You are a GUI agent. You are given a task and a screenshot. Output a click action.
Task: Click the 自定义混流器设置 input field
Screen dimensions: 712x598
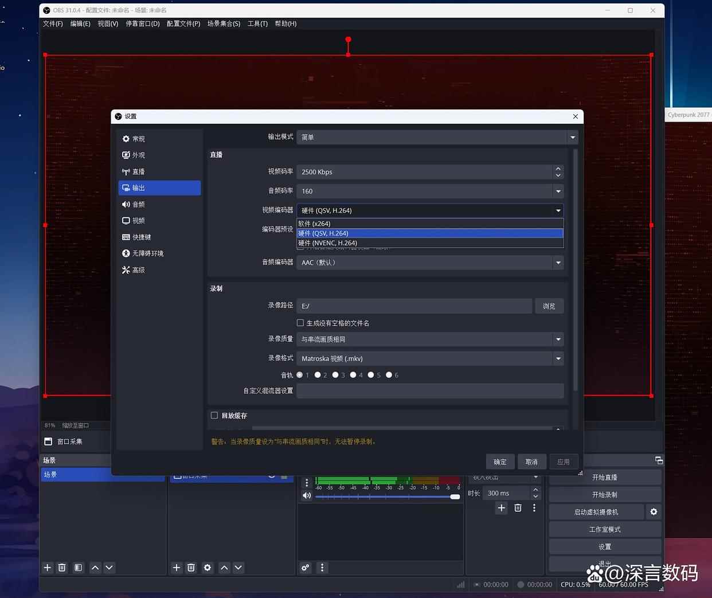(x=430, y=391)
